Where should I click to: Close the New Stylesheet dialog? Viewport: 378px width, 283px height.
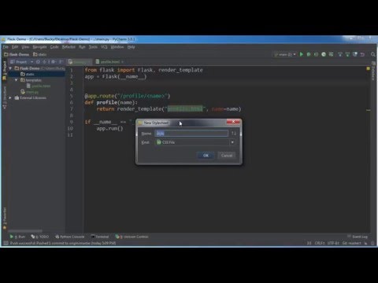[x=233, y=122]
